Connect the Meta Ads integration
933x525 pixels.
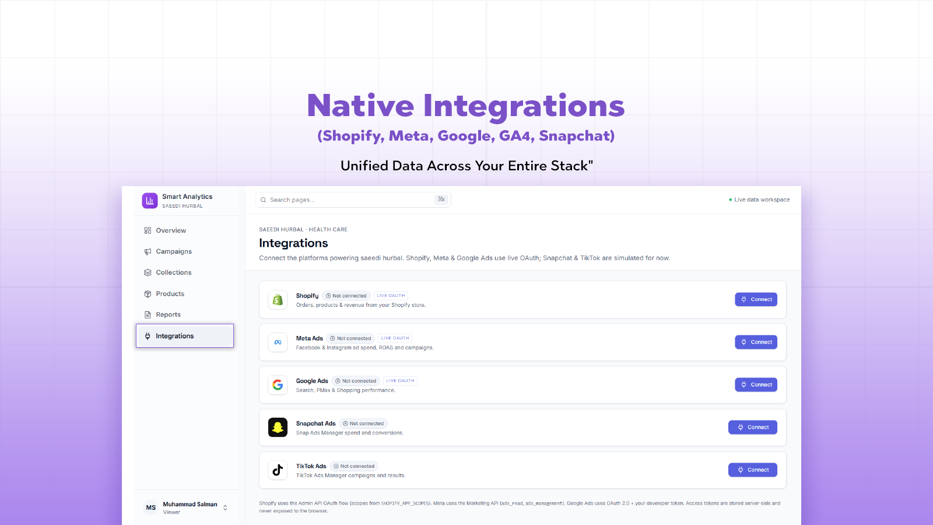[x=756, y=342]
